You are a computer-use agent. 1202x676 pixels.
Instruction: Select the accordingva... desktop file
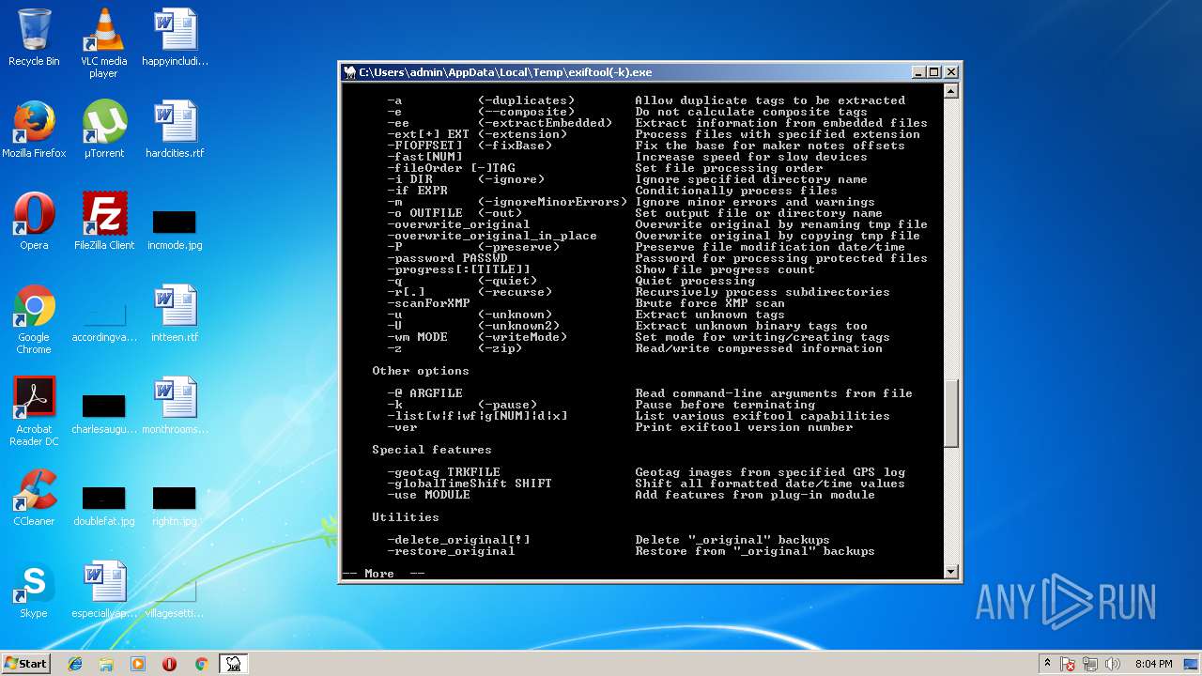click(104, 321)
